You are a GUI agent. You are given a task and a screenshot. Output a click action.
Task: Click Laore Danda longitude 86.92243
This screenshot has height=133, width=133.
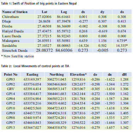[x=64, y=36]
